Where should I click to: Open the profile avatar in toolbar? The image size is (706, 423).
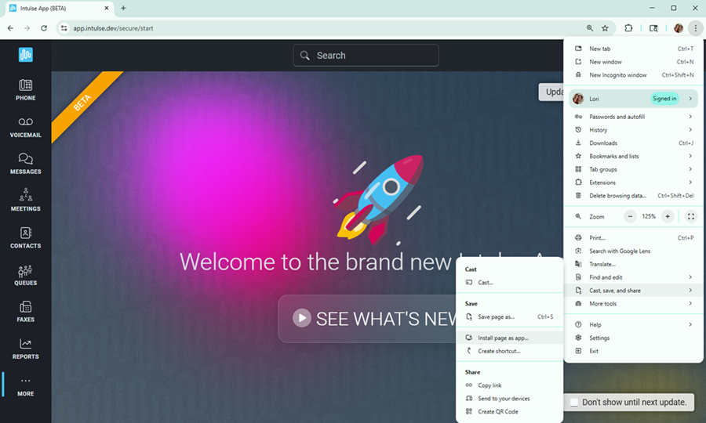pos(679,28)
